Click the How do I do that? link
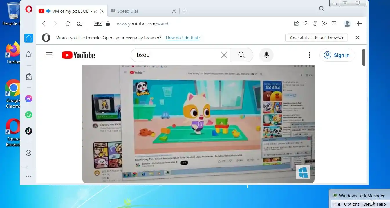The width and height of the screenshot is (390, 208). (x=183, y=38)
